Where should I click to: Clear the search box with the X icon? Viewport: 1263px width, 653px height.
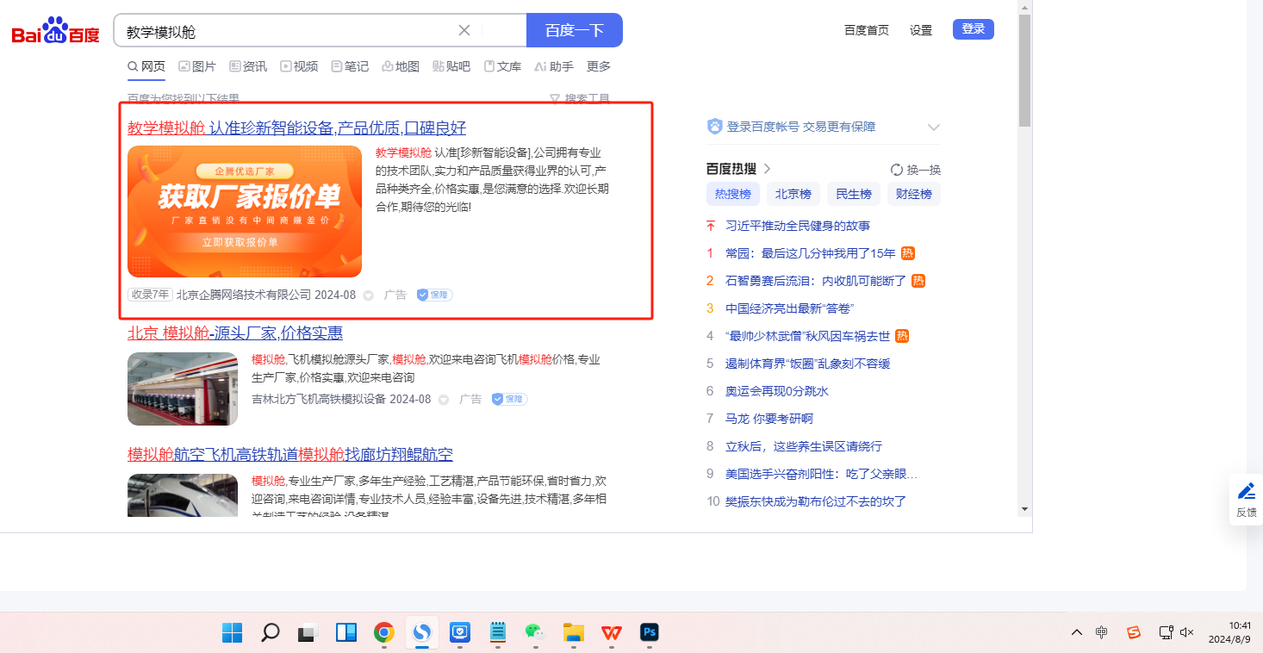coord(464,30)
